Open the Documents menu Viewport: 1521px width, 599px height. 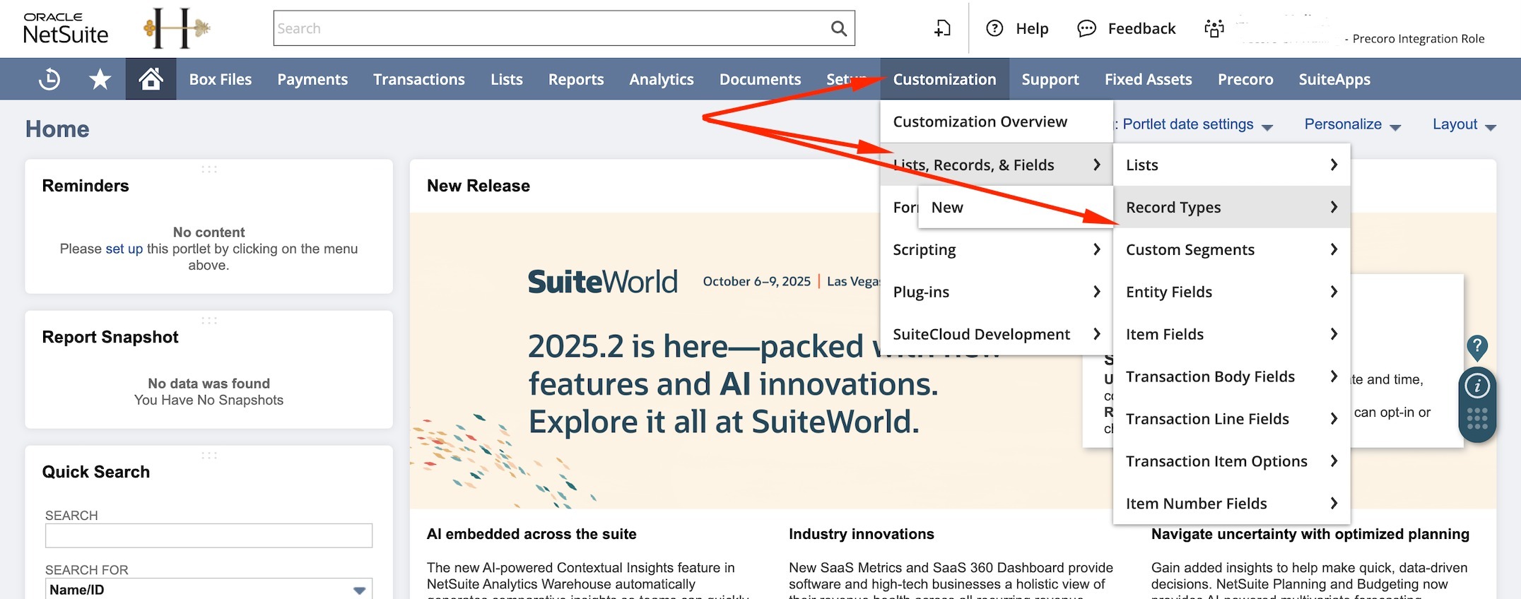[x=760, y=79]
